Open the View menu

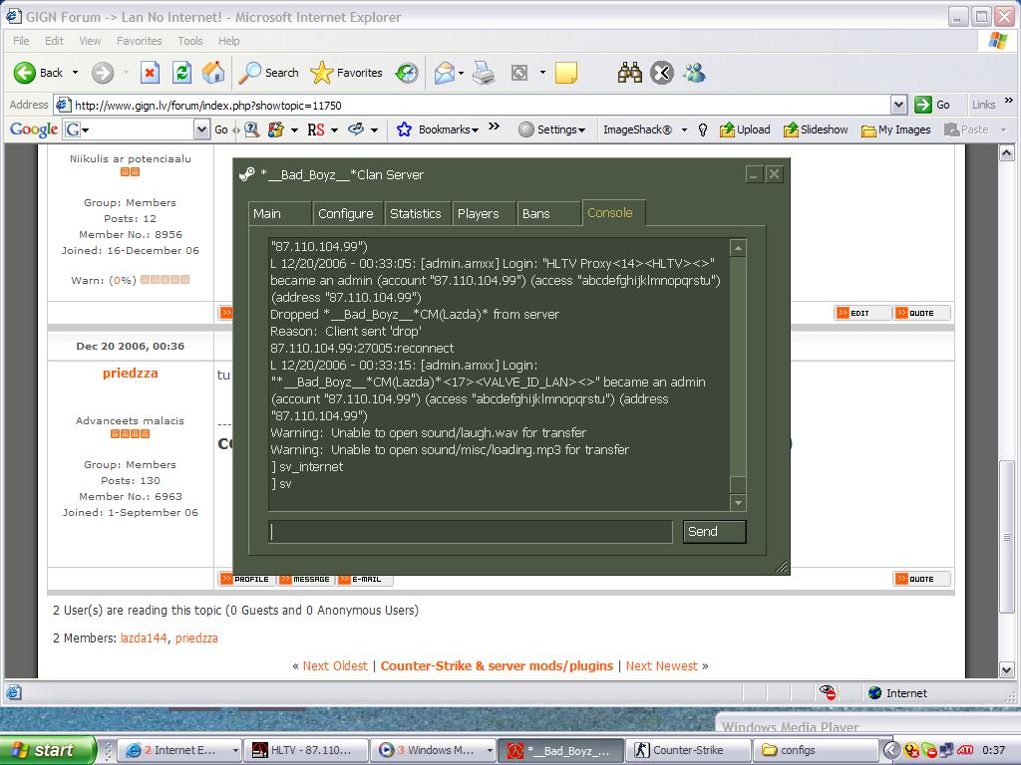point(90,41)
